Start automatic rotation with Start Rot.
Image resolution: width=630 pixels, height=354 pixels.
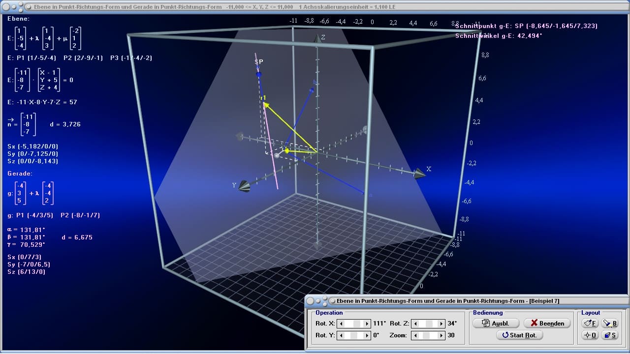[x=519, y=335]
